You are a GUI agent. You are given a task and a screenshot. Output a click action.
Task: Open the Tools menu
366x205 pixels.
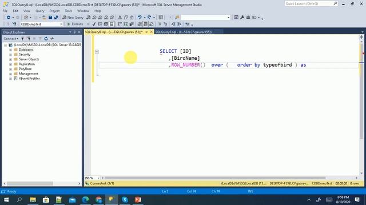pos(69,11)
